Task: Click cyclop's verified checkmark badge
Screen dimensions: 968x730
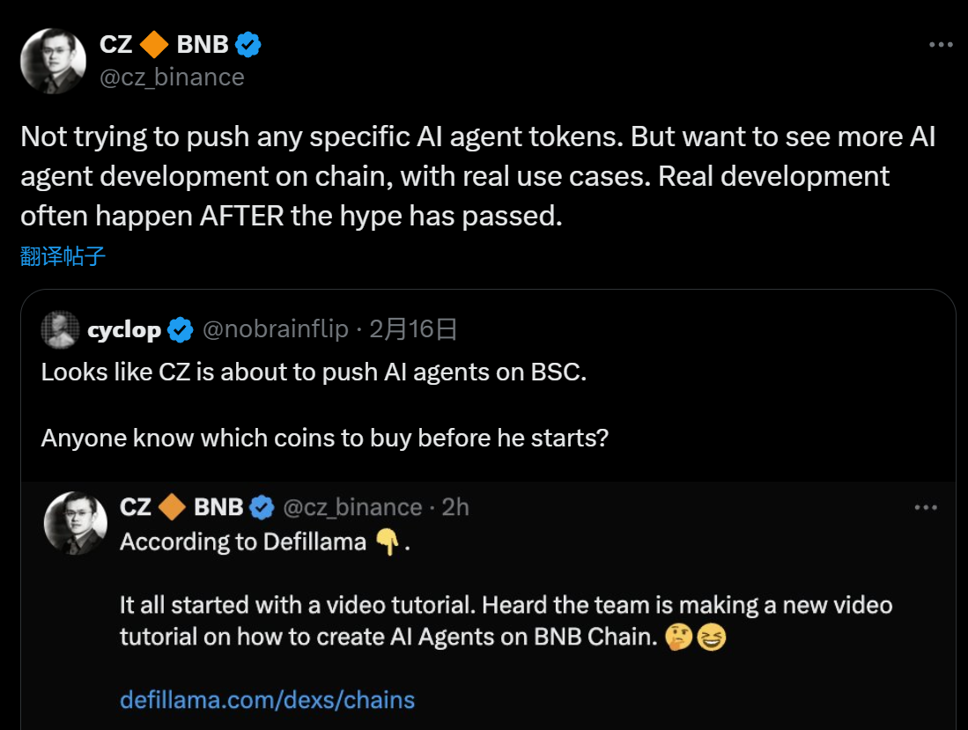Action: click(x=180, y=330)
